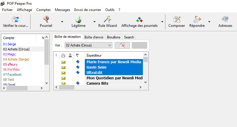
Task: Sort by the flag column header
Action: point(77,55)
